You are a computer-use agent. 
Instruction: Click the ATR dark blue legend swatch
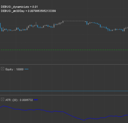point(36,100)
